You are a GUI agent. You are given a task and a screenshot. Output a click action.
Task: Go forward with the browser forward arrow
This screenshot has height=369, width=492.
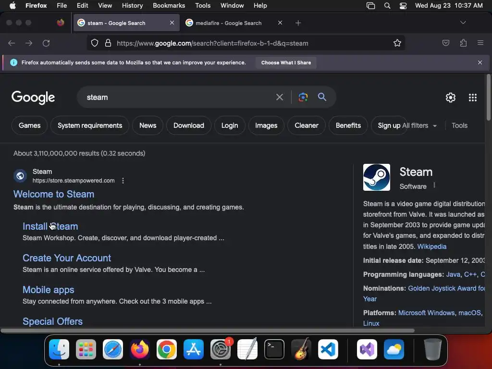29,43
